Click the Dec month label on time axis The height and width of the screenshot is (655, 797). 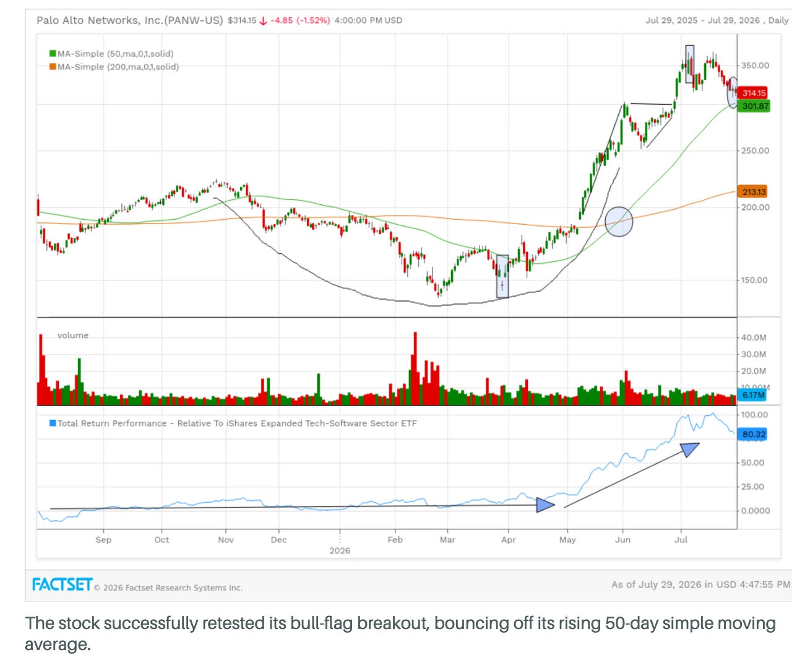(x=279, y=540)
